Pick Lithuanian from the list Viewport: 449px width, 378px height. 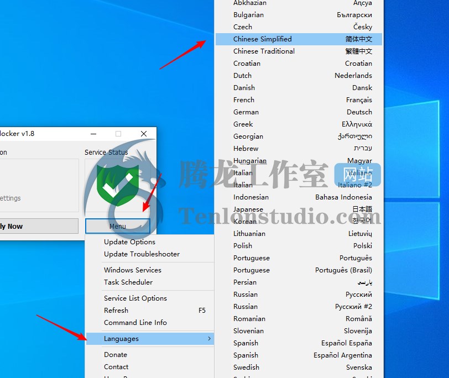(299, 234)
